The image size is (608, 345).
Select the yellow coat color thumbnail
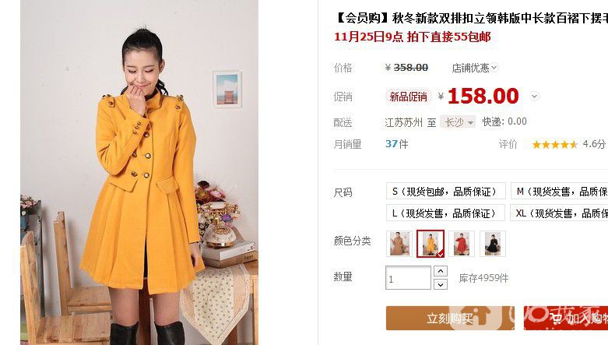pos(431,243)
